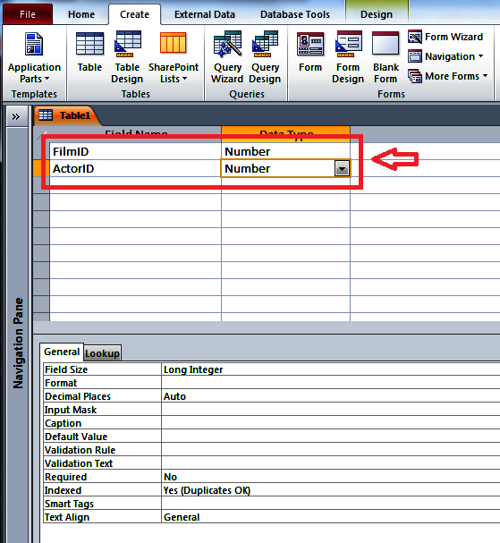The height and width of the screenshot is (543, 500).
Task: Expand the Navigation Pane with chevron
Action: coord(16,116)
